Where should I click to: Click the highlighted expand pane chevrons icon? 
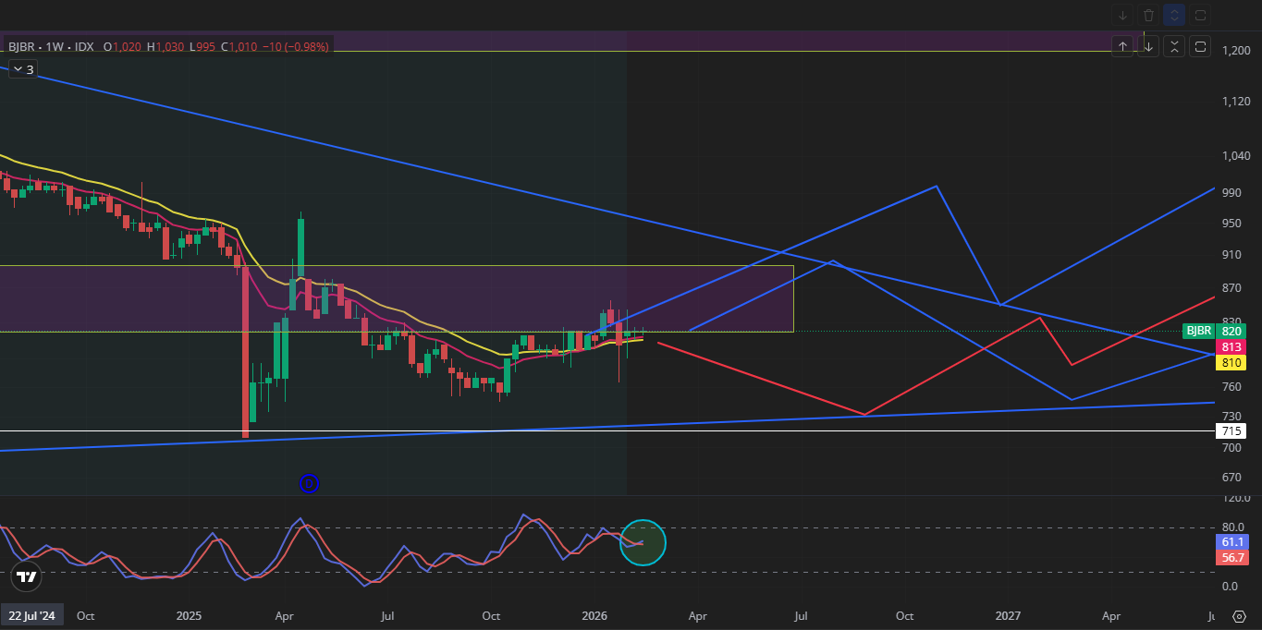1174,15
